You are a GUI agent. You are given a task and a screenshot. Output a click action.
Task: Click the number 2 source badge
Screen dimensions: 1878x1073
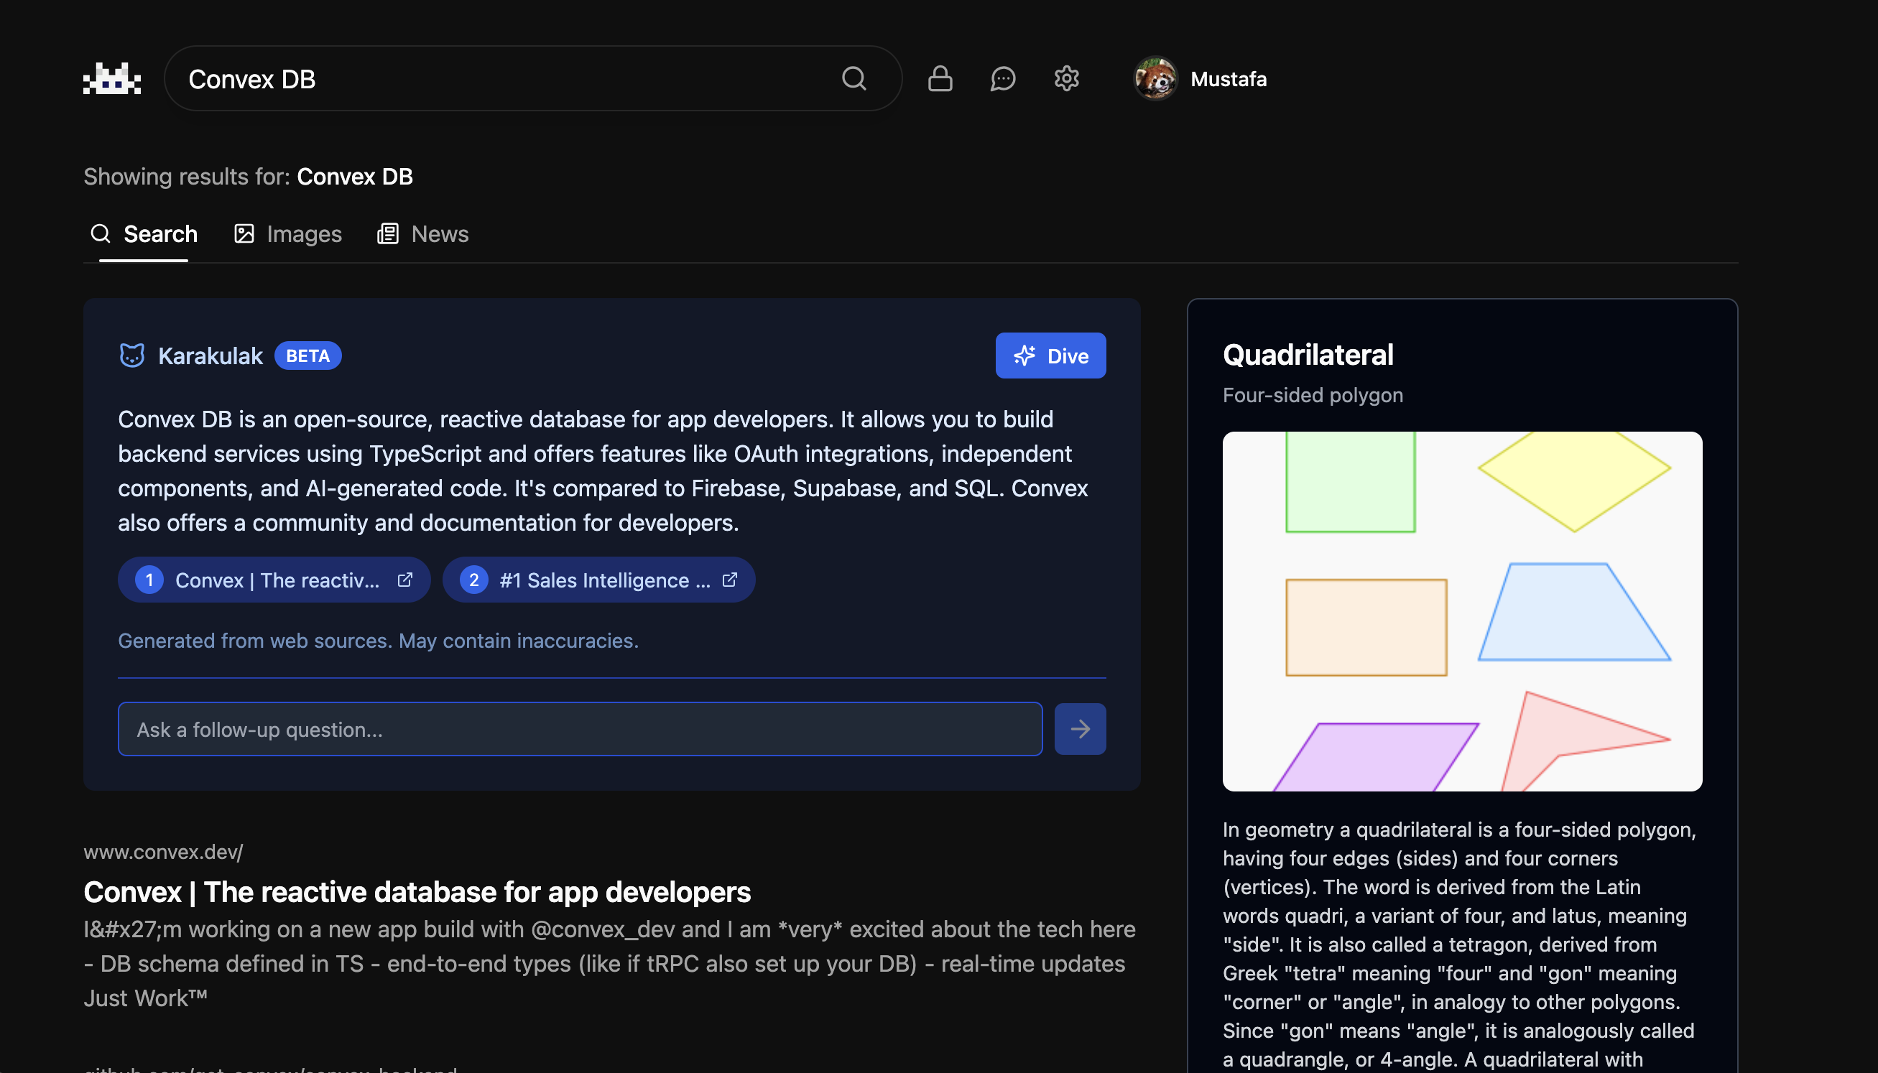point(474,580)
